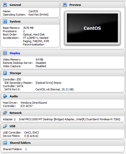The width and height of the screenshot is (126, 154).
Task: Open the USB settings header link
Action: pos(12,126)
